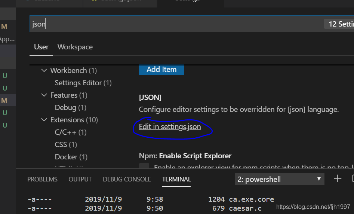
Task: Select Docker (1) extension entry
Action: 71,157
